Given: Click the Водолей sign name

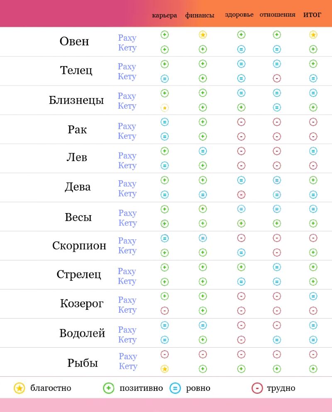Looking at the screenshot, I should click(x=82, y=333).
